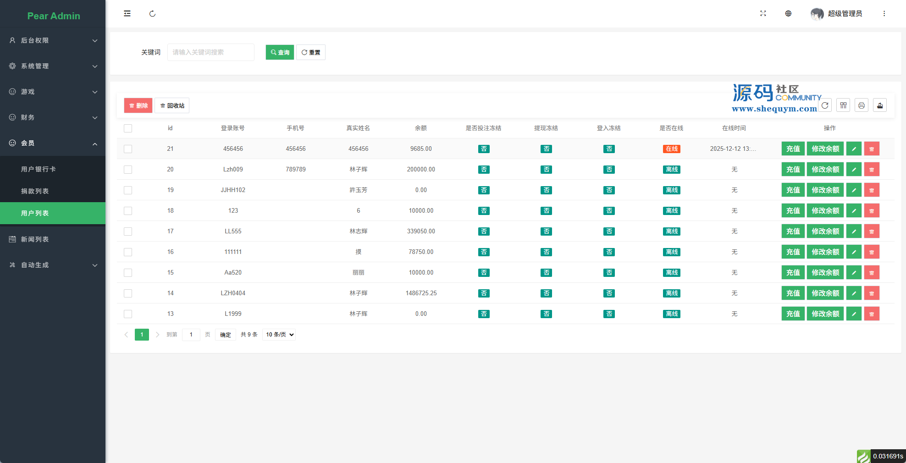Screen dimensions: 906x463
Task: Collapse the sidebar with the menu fold icon
Action: point(127,14)
